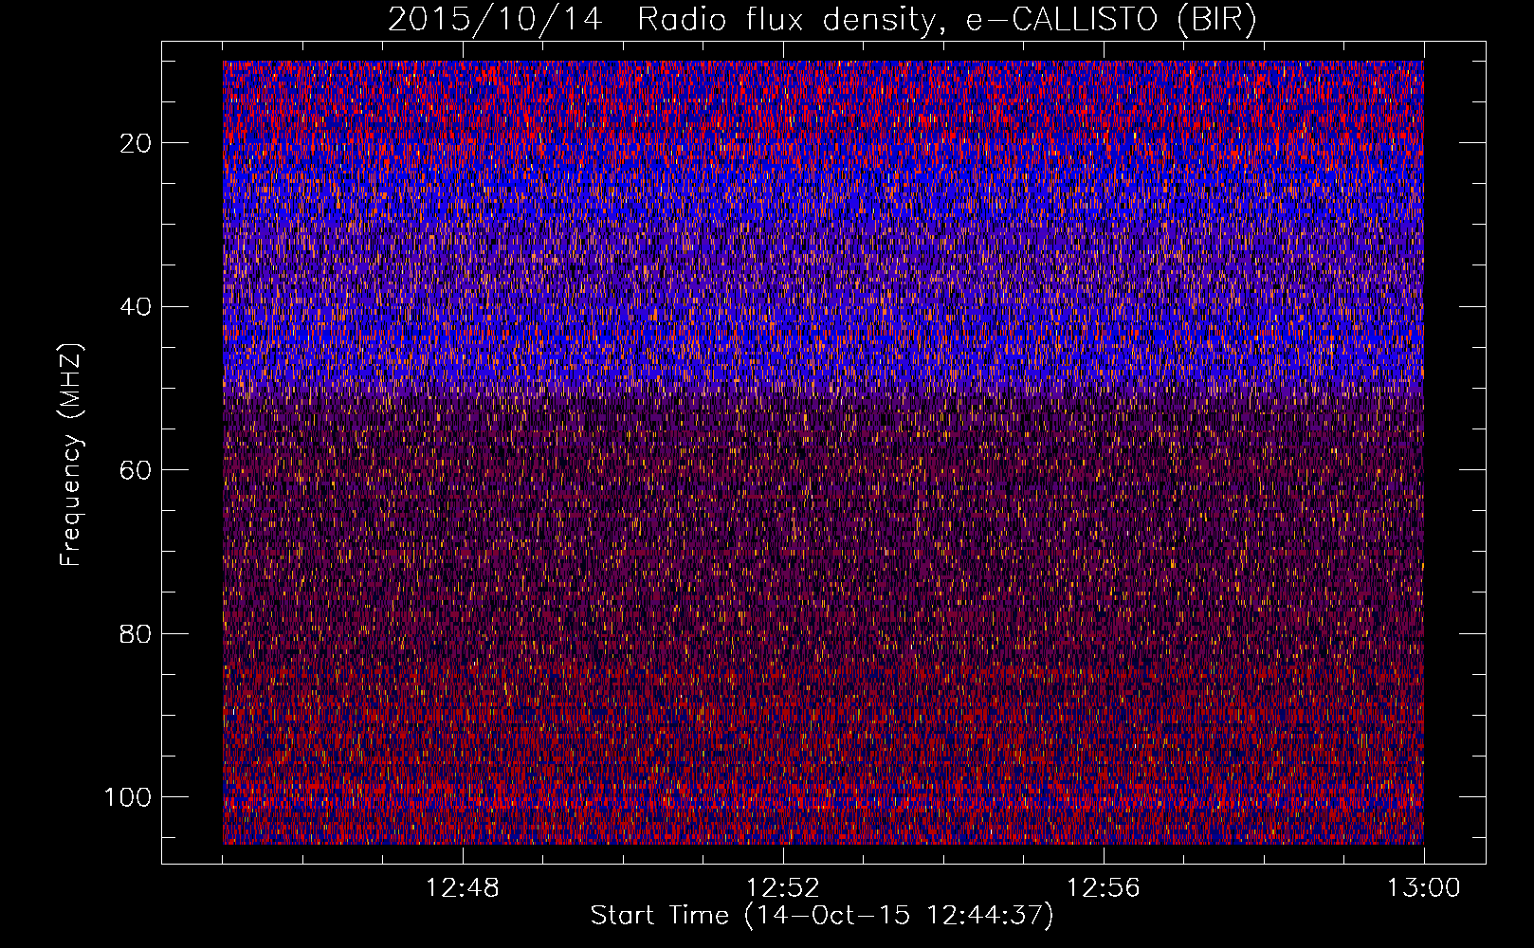The width and height of the screenshot is (1534, 948).
Task: Click the 100 MHz frequency tick label
Action: point(128,796)
